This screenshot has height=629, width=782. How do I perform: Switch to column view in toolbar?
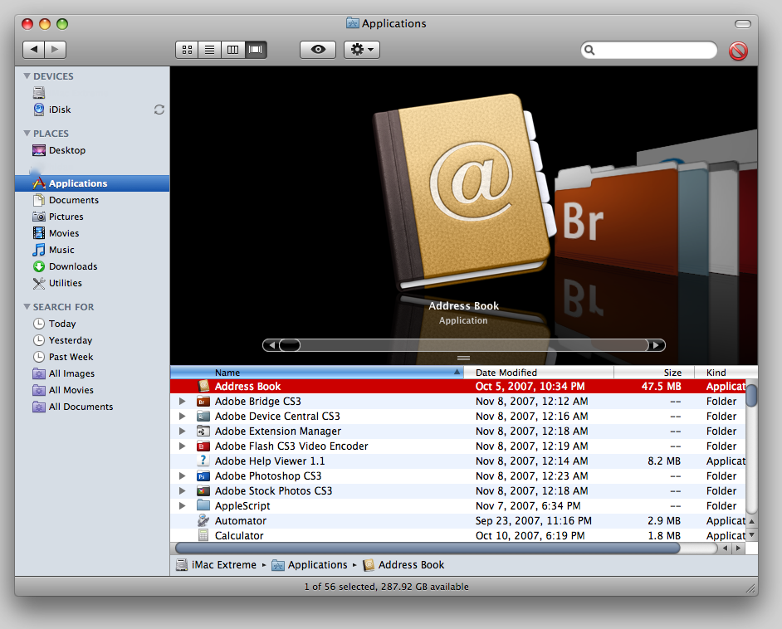click(232, 50)
